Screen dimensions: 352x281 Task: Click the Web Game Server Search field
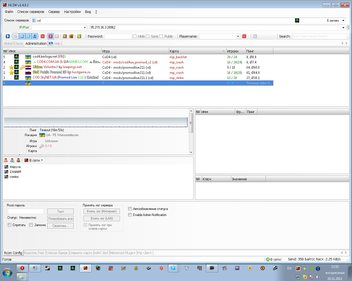(x=319, y=36)
